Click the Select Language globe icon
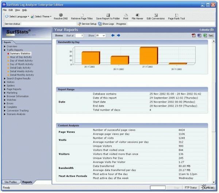Image resolution: width=219 pixels, height=193 pixels. (x=7, y=16)
